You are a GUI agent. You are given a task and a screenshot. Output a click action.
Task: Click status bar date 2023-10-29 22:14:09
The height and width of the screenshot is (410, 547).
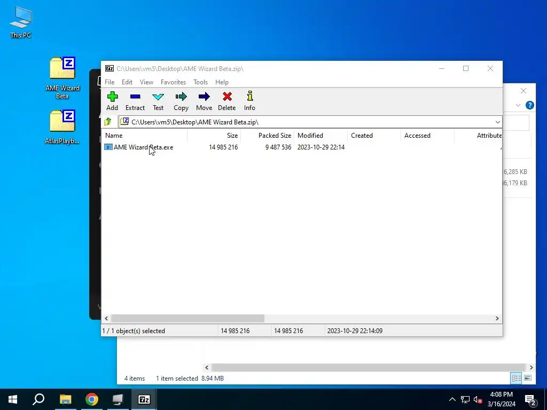coord(355,331)
